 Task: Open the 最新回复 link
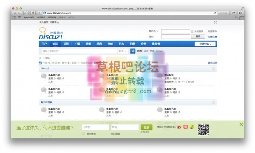pyautogui.click(x=212, y=63)
